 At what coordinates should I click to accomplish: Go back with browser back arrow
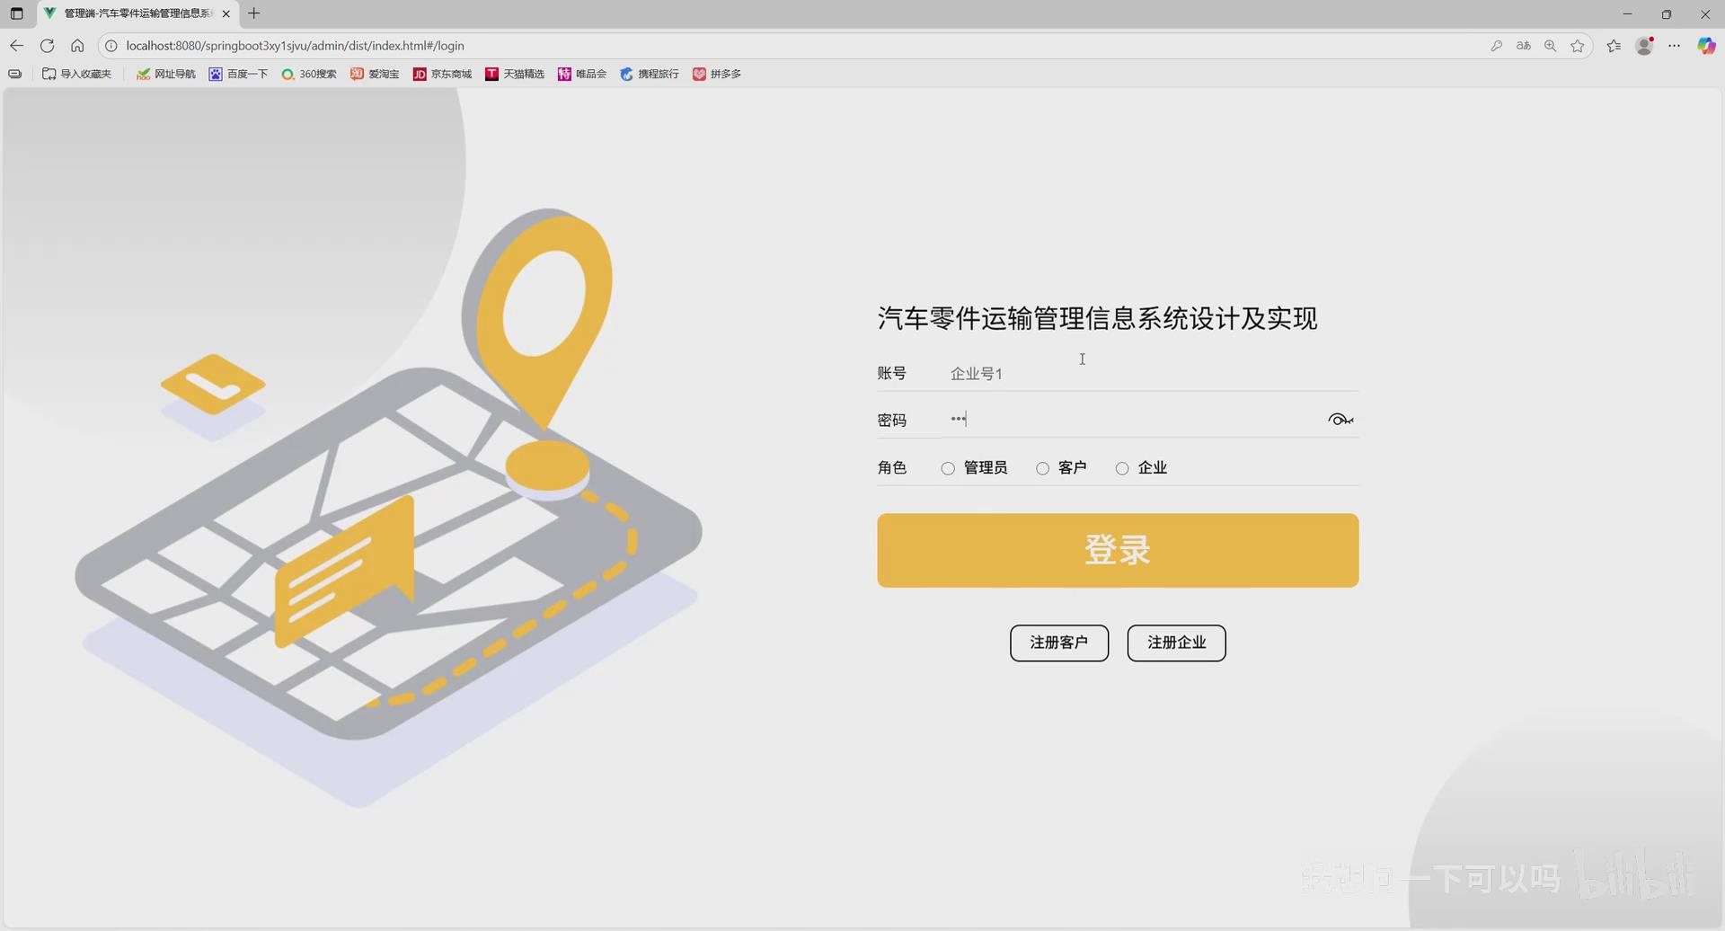point(17,46)
